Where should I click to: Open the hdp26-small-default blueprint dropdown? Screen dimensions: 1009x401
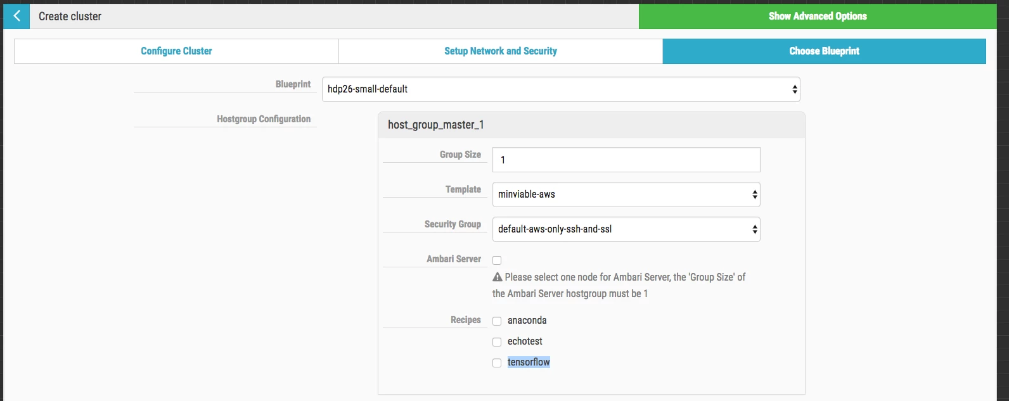(561, 89)
